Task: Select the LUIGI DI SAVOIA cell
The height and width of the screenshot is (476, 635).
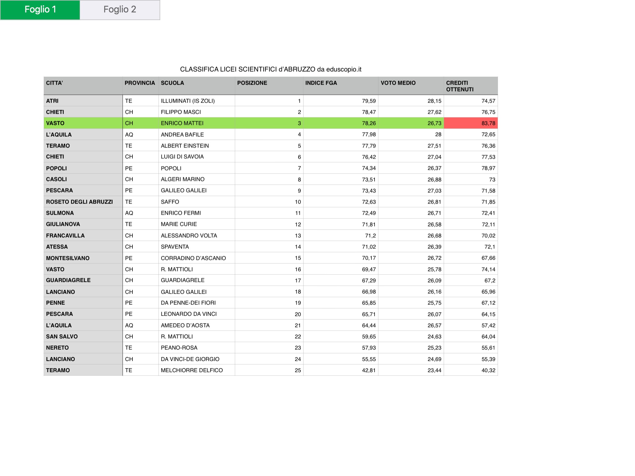Action: (197, 157)
